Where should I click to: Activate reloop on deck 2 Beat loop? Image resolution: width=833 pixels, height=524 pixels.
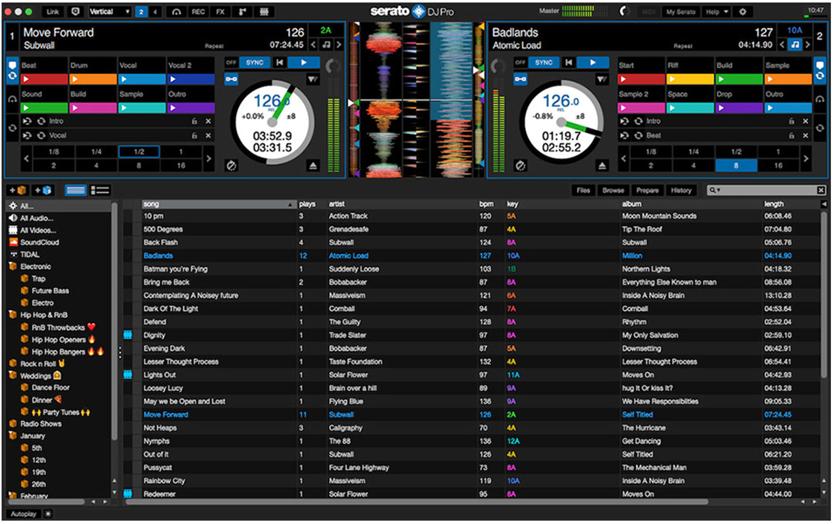(x=638, y=135)
